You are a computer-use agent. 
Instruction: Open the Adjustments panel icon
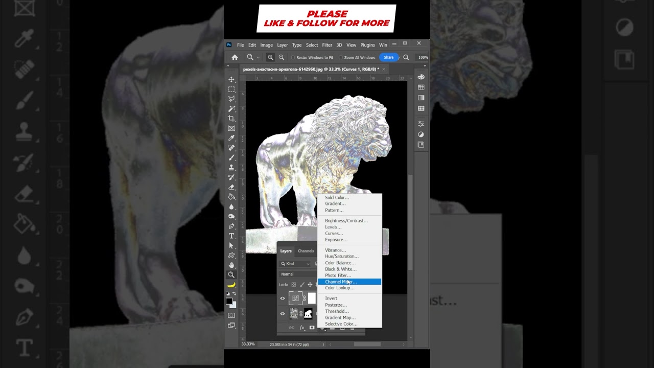pos(421,134)
